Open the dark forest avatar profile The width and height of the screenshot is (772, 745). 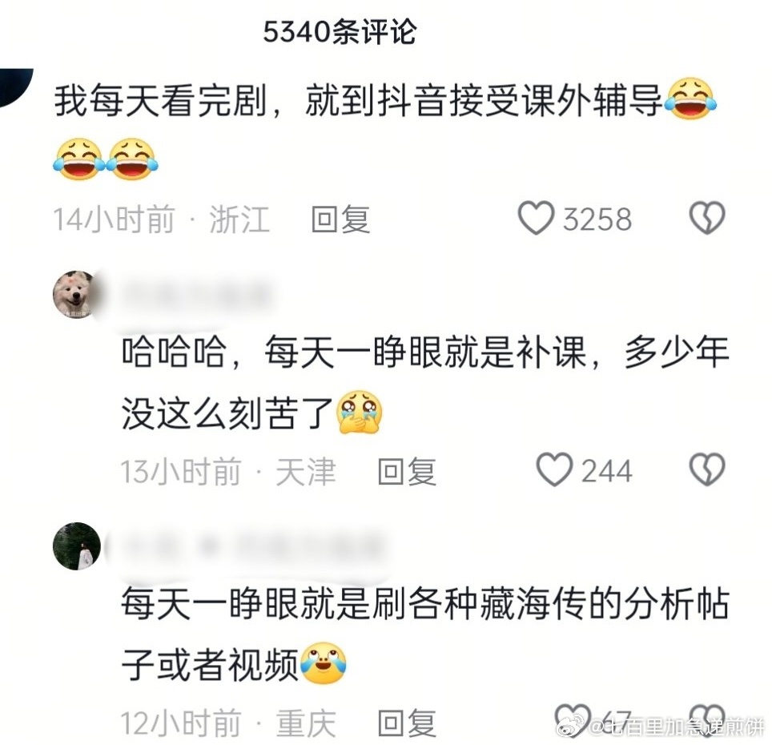click(77, 546)
